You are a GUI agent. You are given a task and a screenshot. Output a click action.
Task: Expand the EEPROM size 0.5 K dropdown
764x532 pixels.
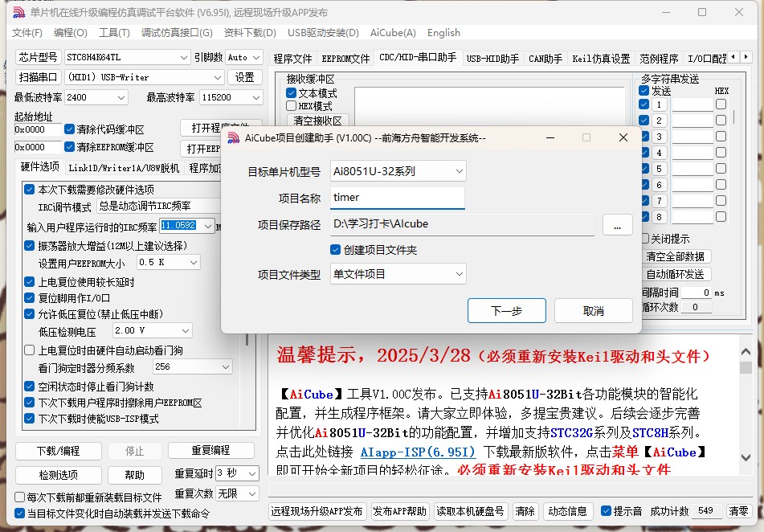(x=194, y=262)
